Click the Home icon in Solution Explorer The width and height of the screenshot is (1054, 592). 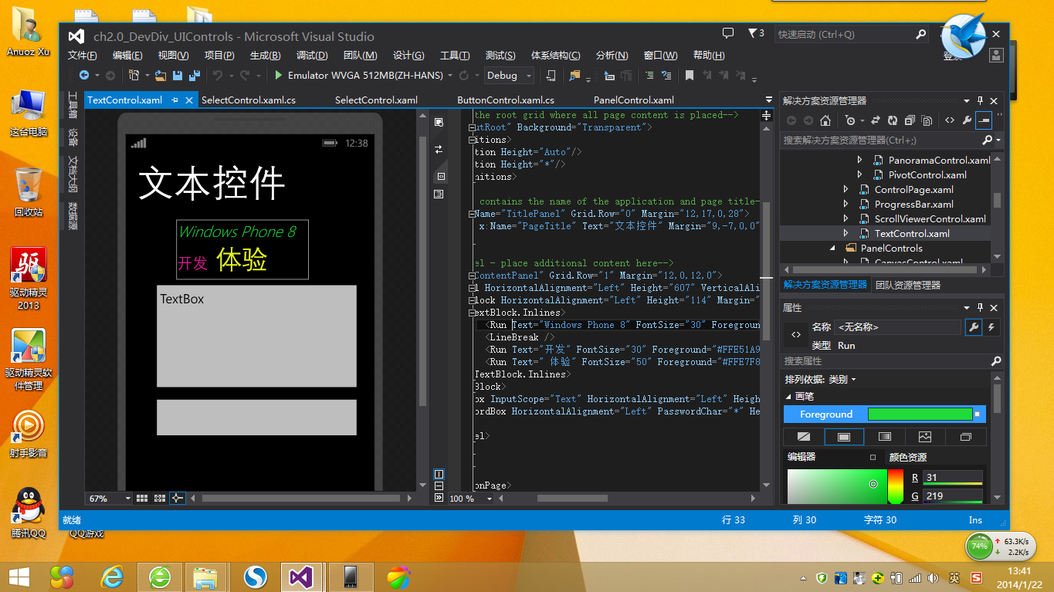[x=825, y=120]
